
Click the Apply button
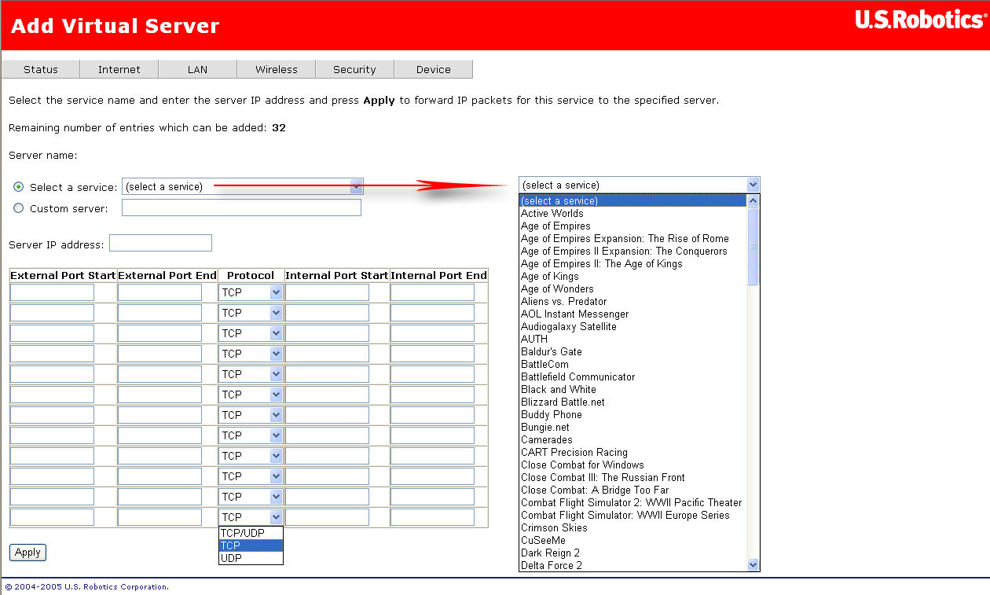27,553
